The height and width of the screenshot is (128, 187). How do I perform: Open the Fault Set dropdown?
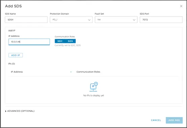[116, 20]
